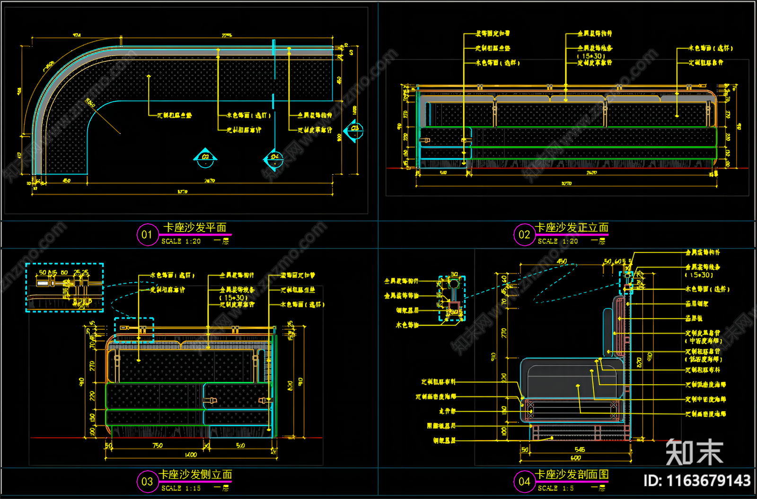
Task: Click the small dashed detail box on side elevation
Action: pyautogui.click(x=134, y=330)
